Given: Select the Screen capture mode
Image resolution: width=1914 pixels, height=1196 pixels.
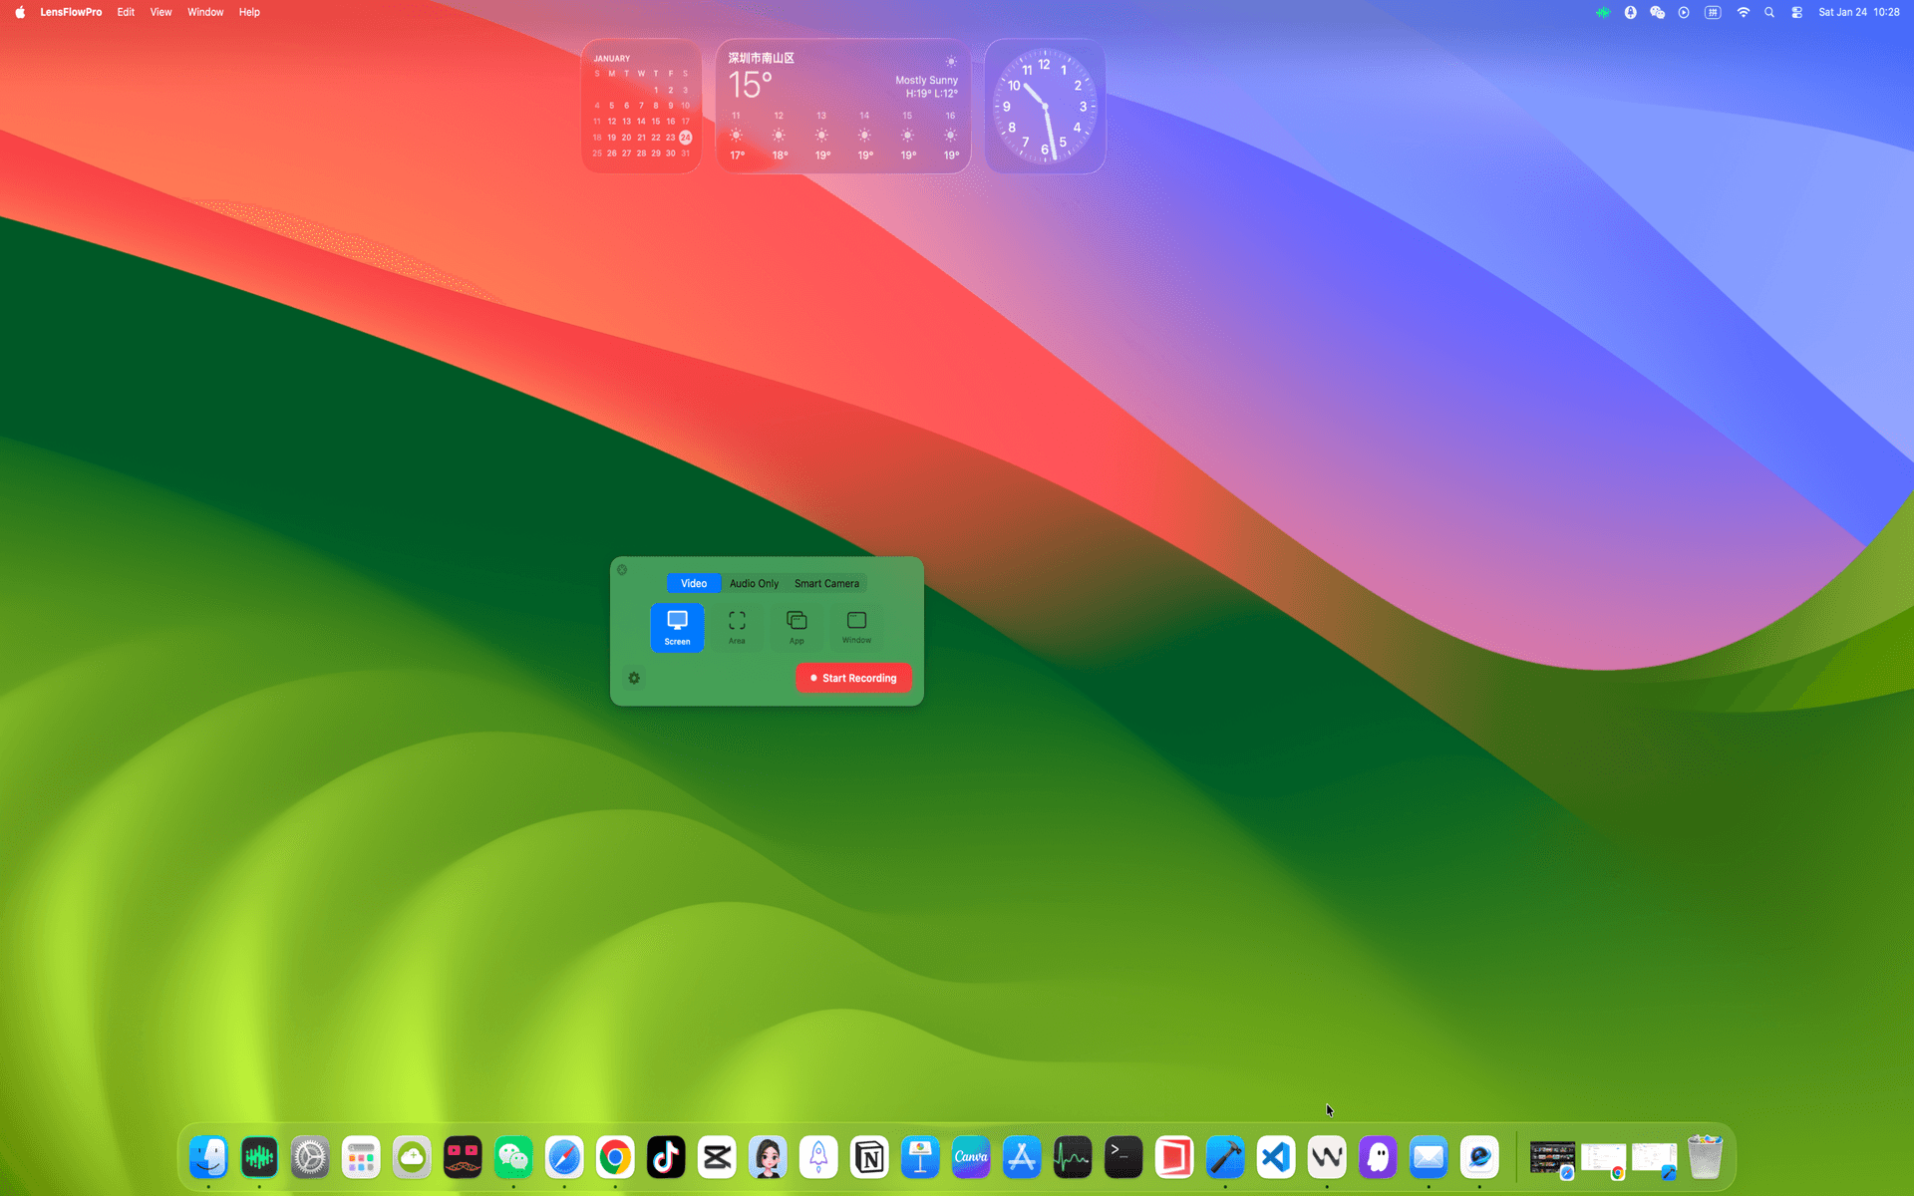Looking at the screenshot, I should [x=677, y=627].
